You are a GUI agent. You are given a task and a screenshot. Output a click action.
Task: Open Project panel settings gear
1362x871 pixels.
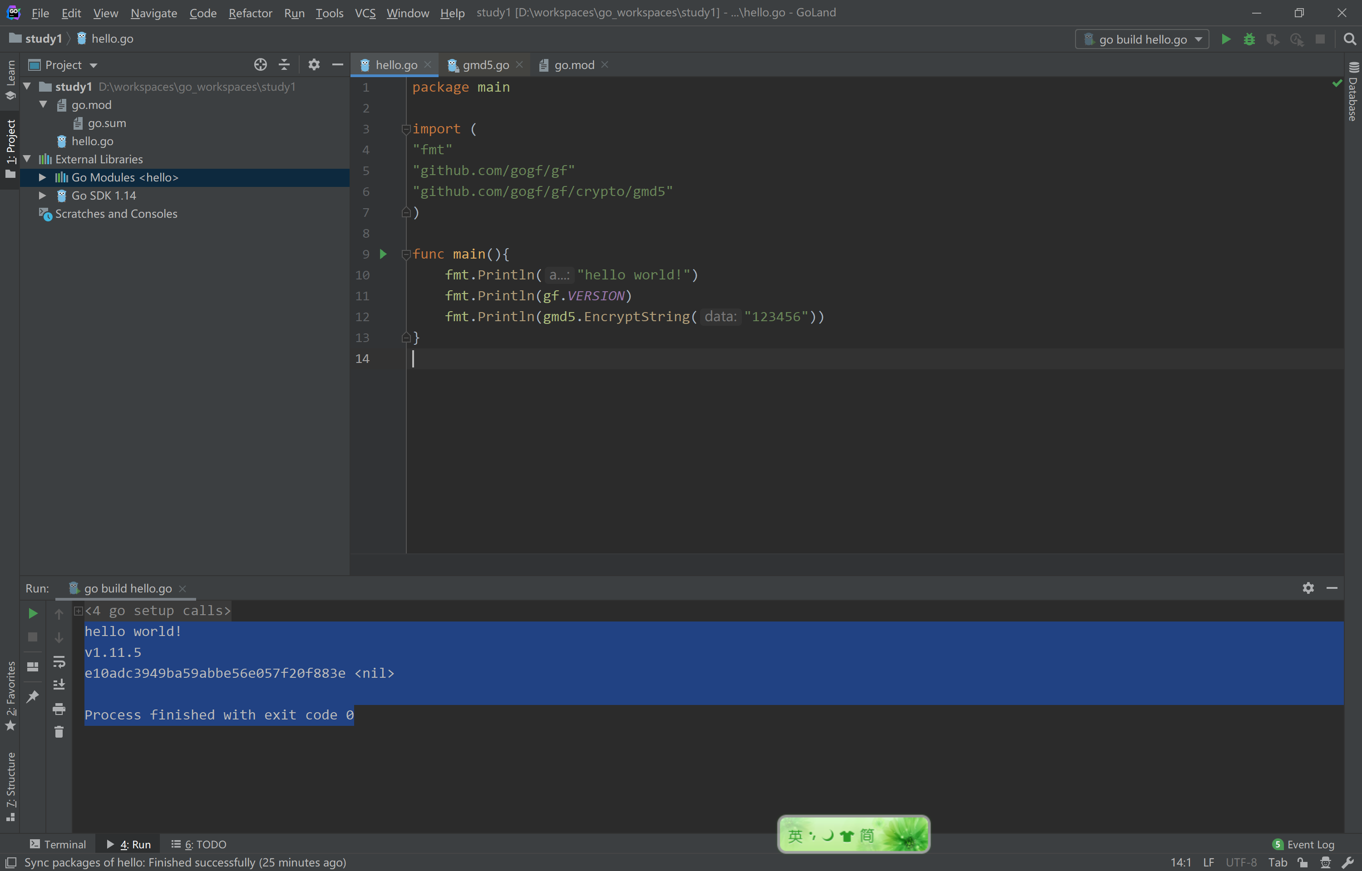314,64
